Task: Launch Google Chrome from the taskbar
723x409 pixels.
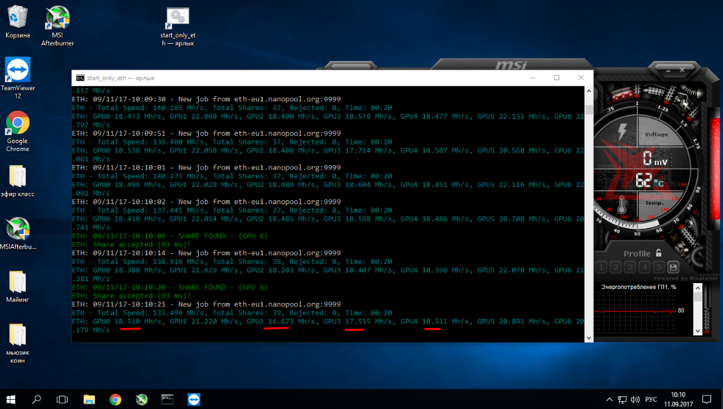Action: tap(115, 399)
